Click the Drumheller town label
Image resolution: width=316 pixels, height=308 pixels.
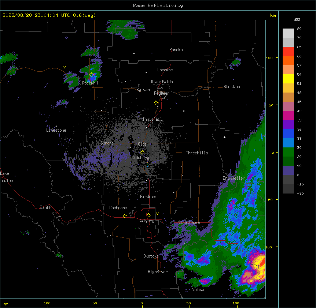point(234,178)
